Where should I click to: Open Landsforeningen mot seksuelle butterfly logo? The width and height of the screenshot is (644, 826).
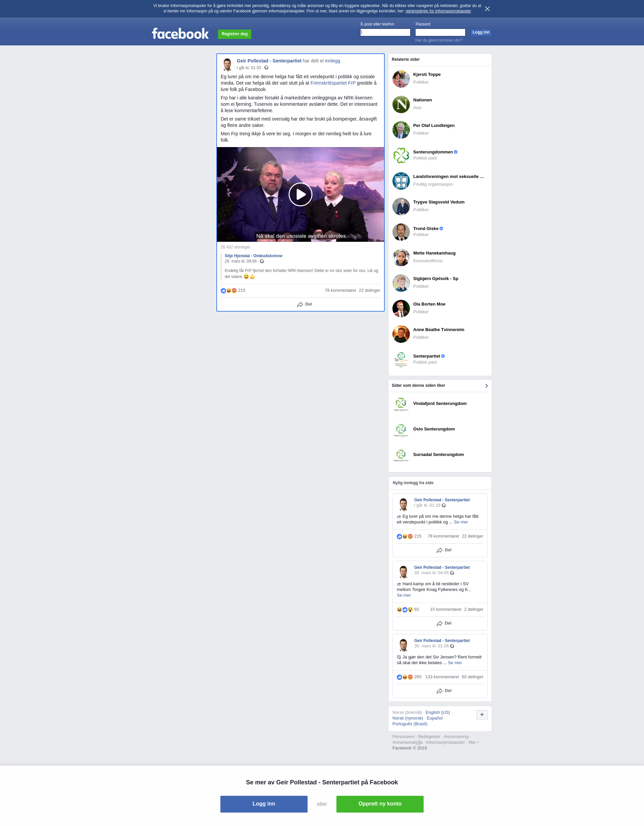click(x=401, y=181)
